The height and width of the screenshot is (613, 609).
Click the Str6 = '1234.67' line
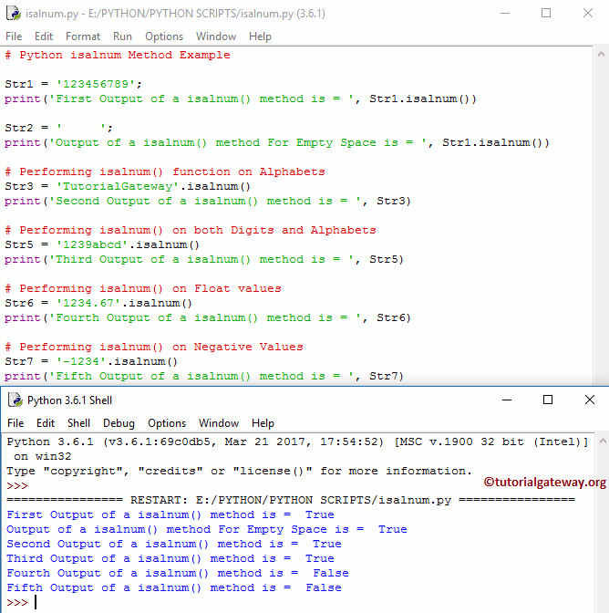coord(98,303)
